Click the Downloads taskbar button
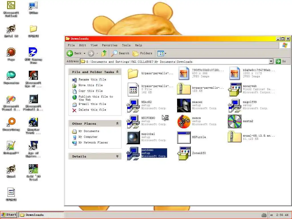This screenshot has height=219, width=292. point(41,215)
